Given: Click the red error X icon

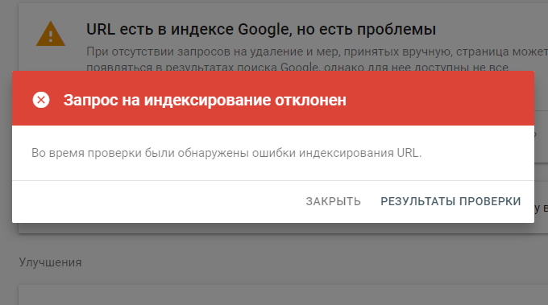Looking at the screenshot, I should click(41, 100).
